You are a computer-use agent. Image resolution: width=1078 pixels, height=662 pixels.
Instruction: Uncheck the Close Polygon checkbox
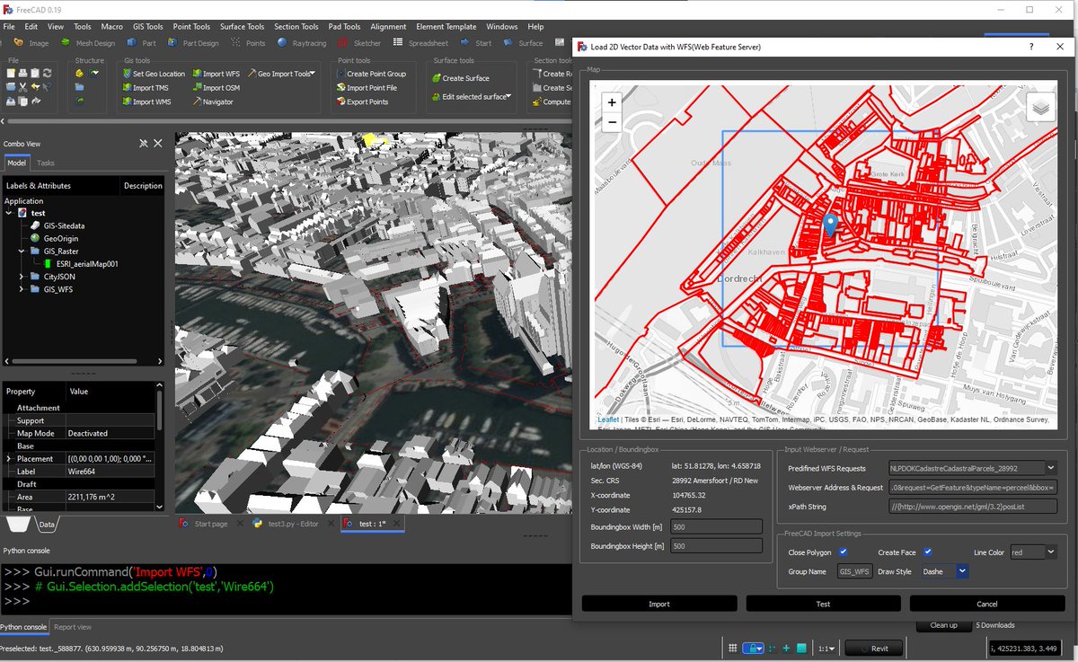[x=843, y=552]
